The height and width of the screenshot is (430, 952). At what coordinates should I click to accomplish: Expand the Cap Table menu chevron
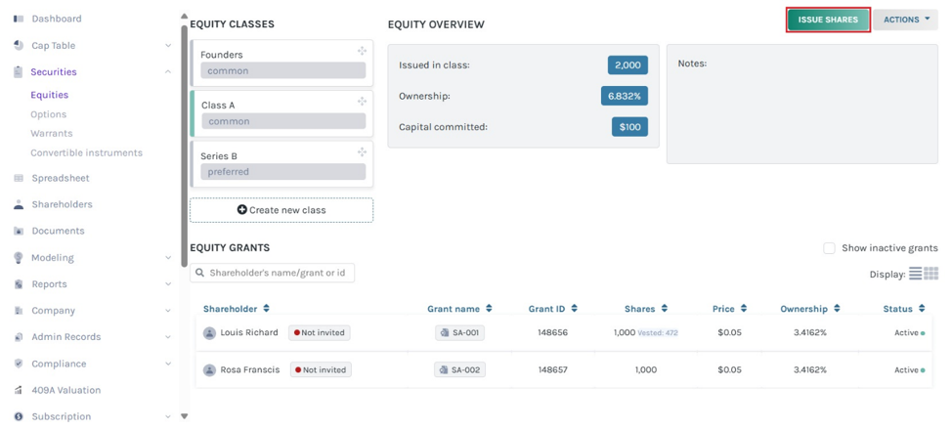pos(168,46)
